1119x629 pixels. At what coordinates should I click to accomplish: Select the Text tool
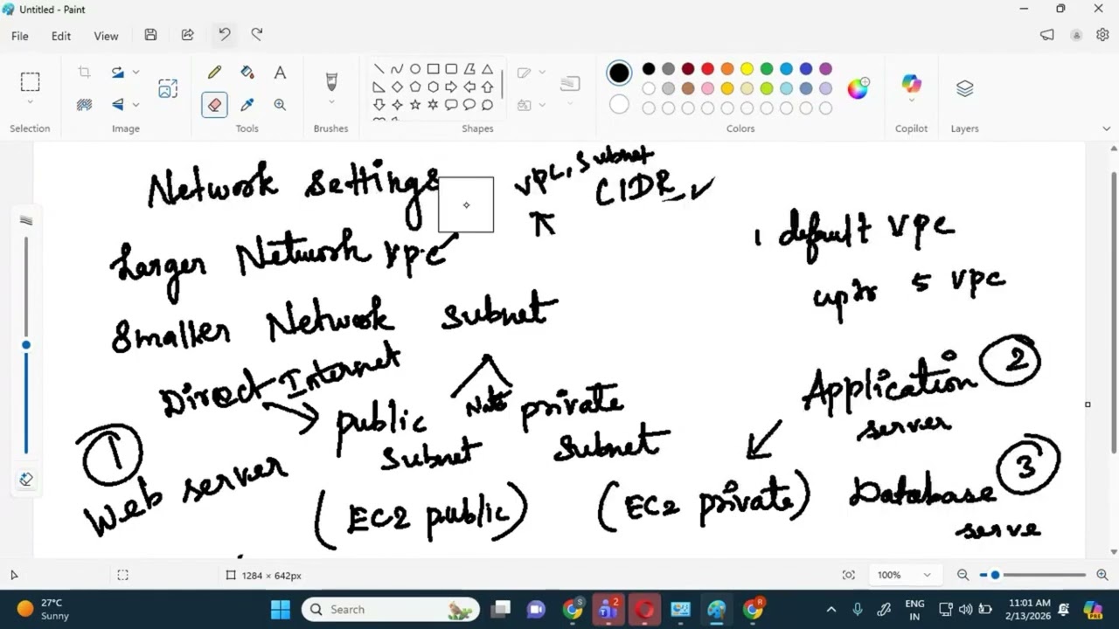[280, 73]
